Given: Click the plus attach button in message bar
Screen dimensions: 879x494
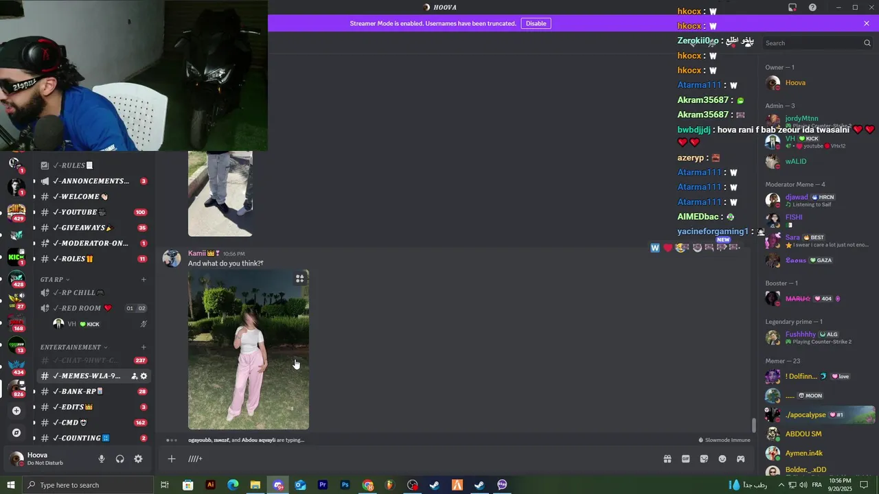Looking at the screenshot, I should pyautogui.click(x=172, y=459).
